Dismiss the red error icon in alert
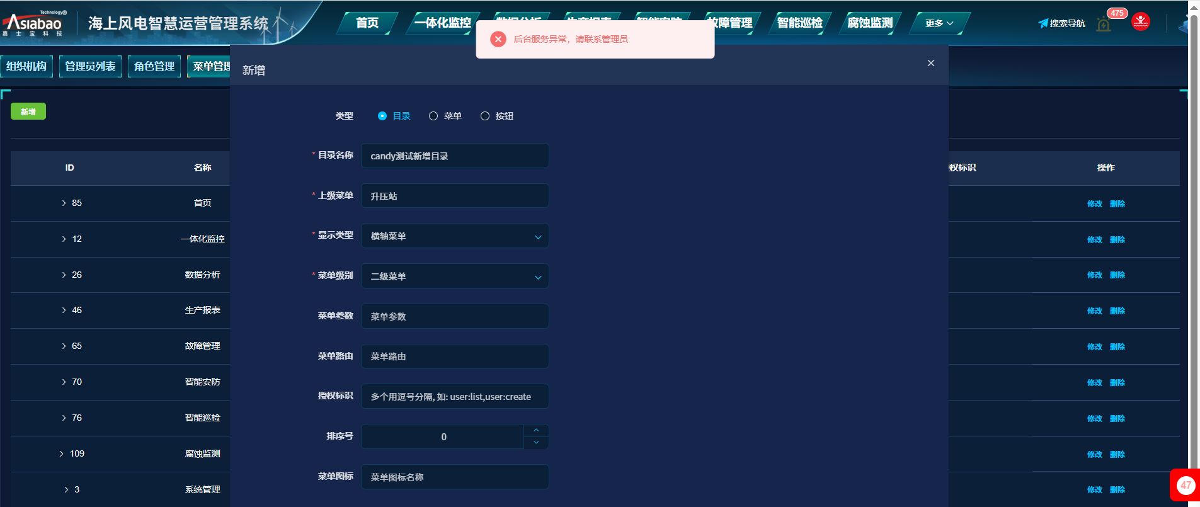 (498, 39)
